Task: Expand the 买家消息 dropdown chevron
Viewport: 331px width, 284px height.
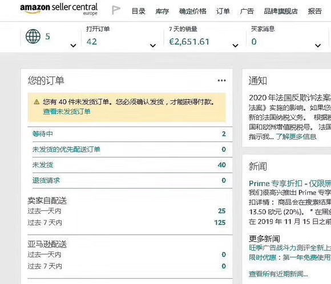Action: [318, 46]
